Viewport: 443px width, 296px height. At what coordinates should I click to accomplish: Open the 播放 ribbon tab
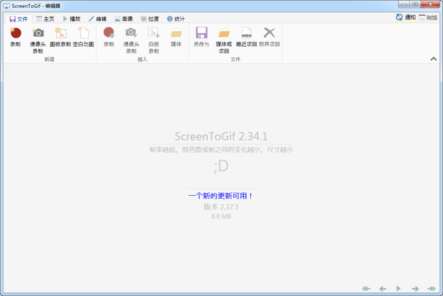pos(72,19)
